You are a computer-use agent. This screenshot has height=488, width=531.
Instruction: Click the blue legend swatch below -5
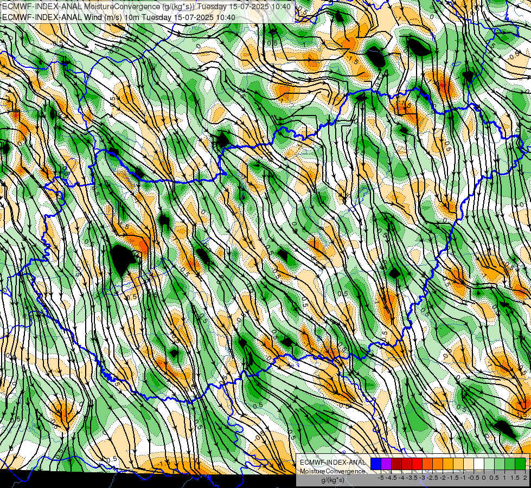[376, 464]
